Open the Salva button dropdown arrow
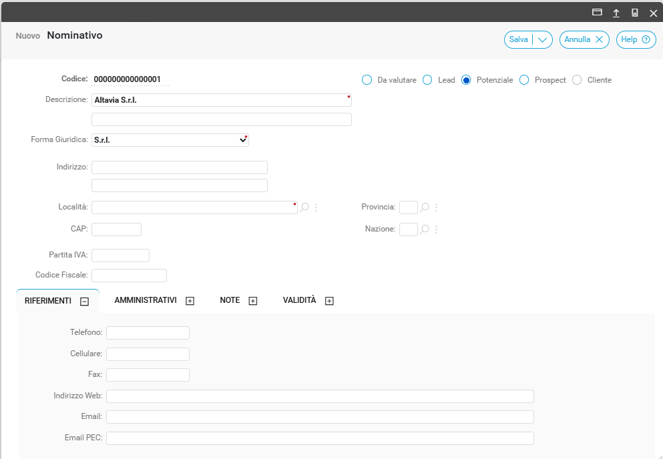 [542, 40]
